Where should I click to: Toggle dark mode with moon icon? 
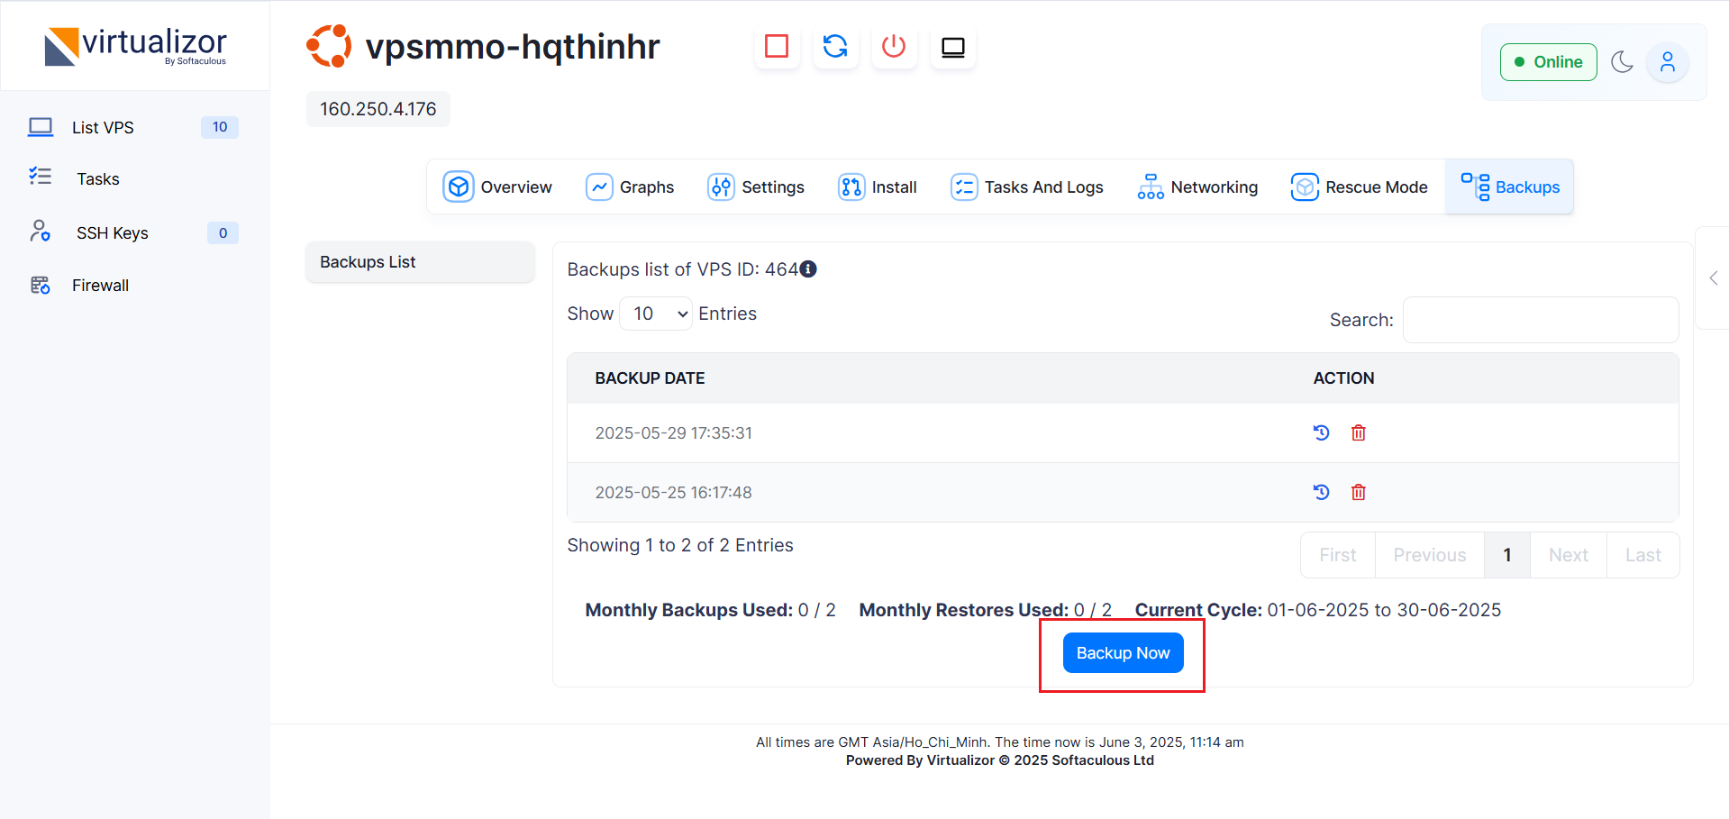pos(1622,62)
